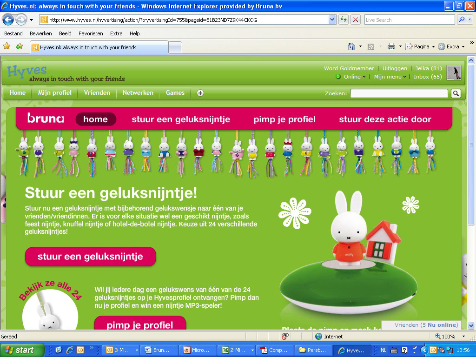Expand the address bar history dropdown
476x357 pixels.
point(332,20)
